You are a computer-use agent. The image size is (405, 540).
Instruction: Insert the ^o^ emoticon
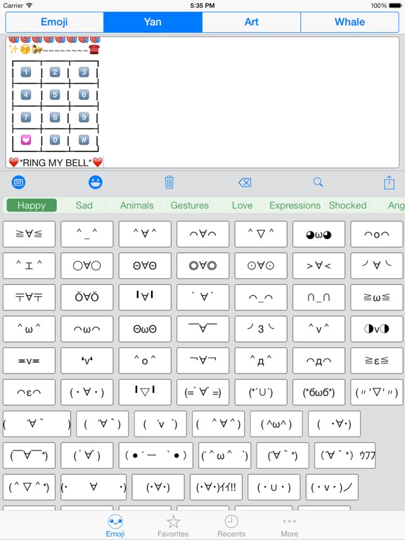point(145,361)
